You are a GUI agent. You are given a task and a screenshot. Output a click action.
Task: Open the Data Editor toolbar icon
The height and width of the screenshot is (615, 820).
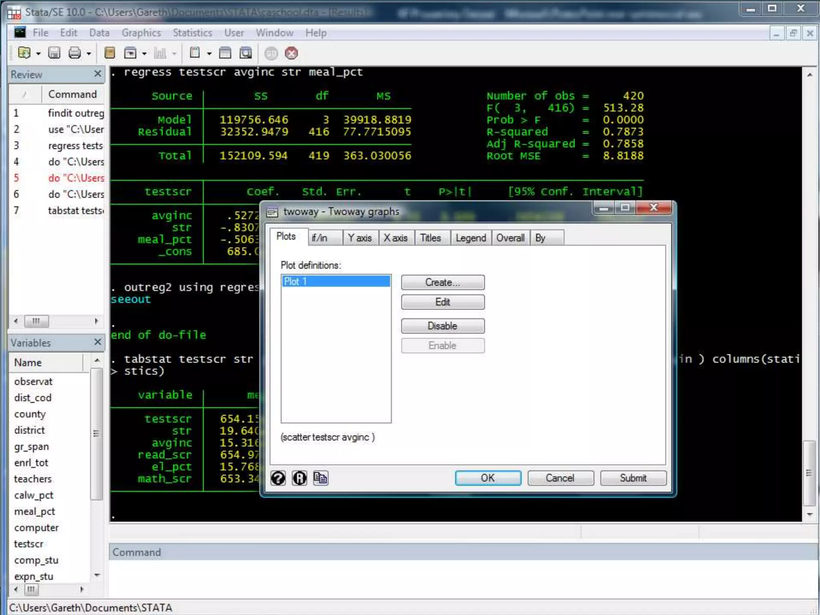pyautogui.click(x=225, y=53)
